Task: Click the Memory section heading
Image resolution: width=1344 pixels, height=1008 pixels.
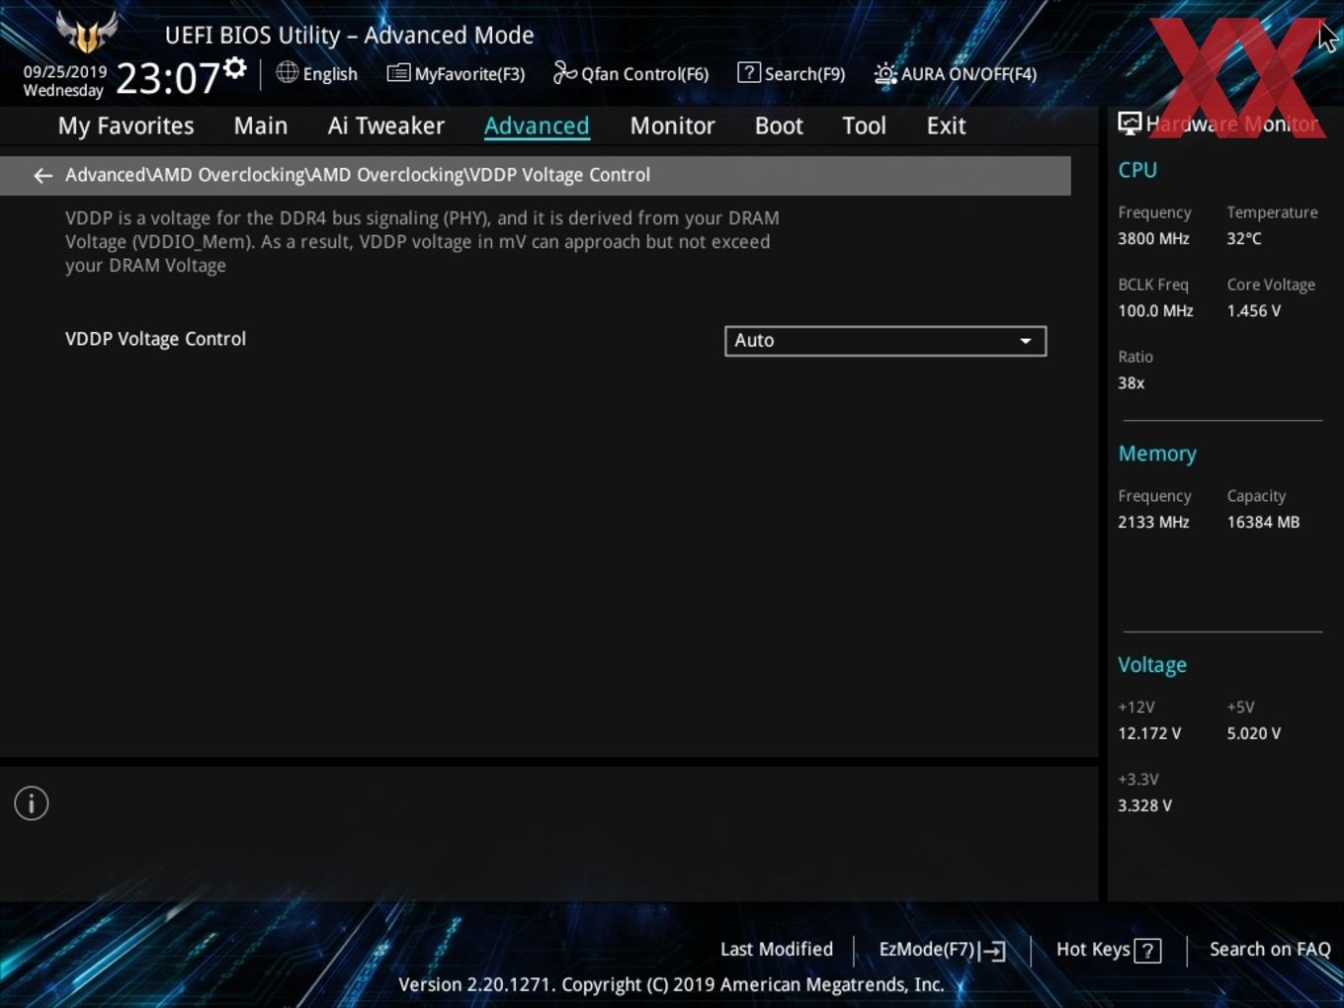Action: tap(1157, 454)
